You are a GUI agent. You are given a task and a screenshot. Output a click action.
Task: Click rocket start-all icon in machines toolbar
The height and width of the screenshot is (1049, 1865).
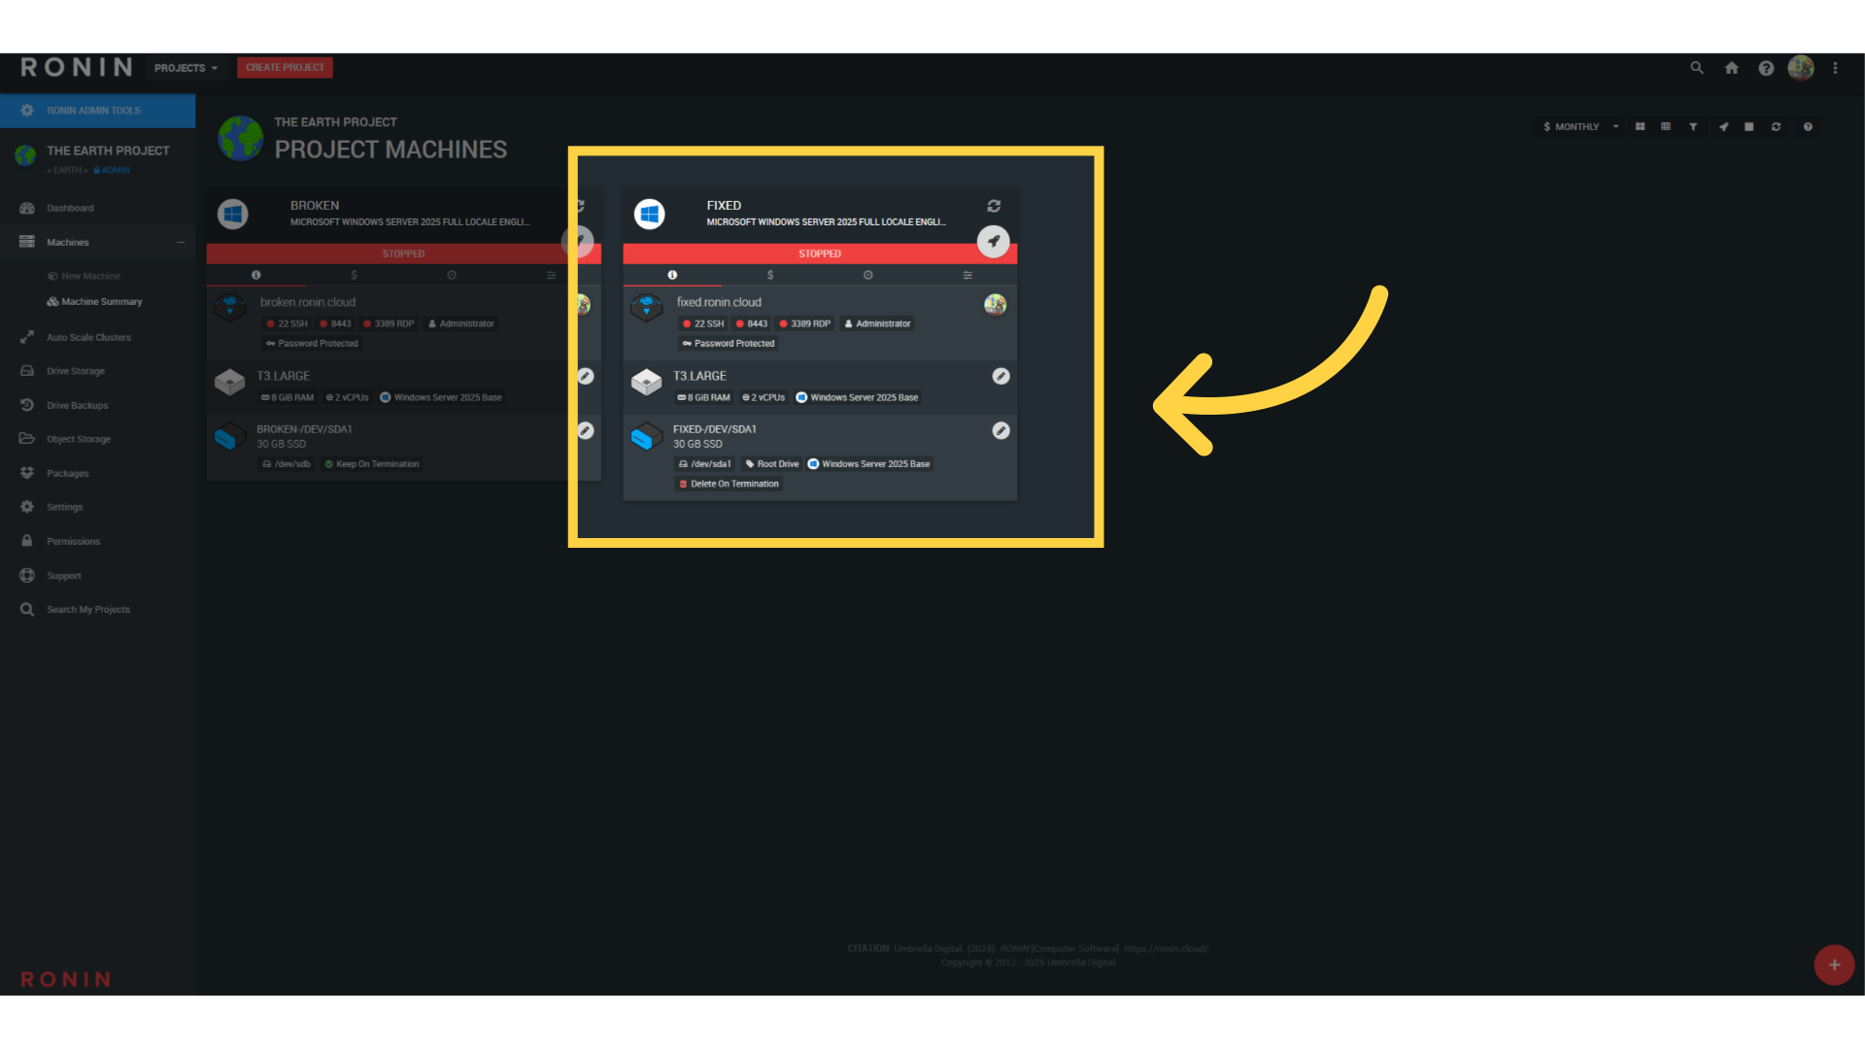pos(1723,126)
